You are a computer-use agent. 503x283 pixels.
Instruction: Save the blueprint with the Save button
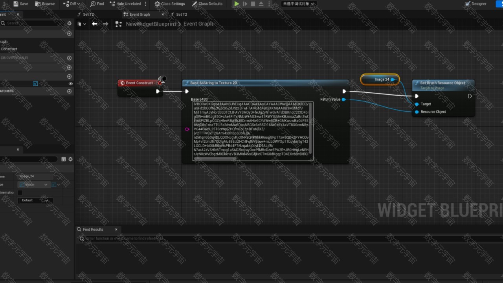point(20,4)
